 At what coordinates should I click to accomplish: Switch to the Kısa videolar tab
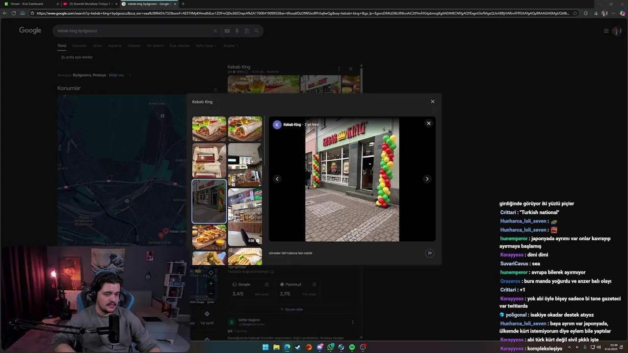pos(180,46)
